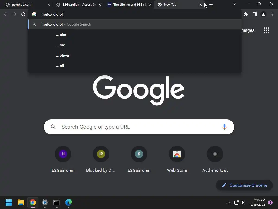
Task: Choose the '... oll' suggestion
Action: coord(135,66)
